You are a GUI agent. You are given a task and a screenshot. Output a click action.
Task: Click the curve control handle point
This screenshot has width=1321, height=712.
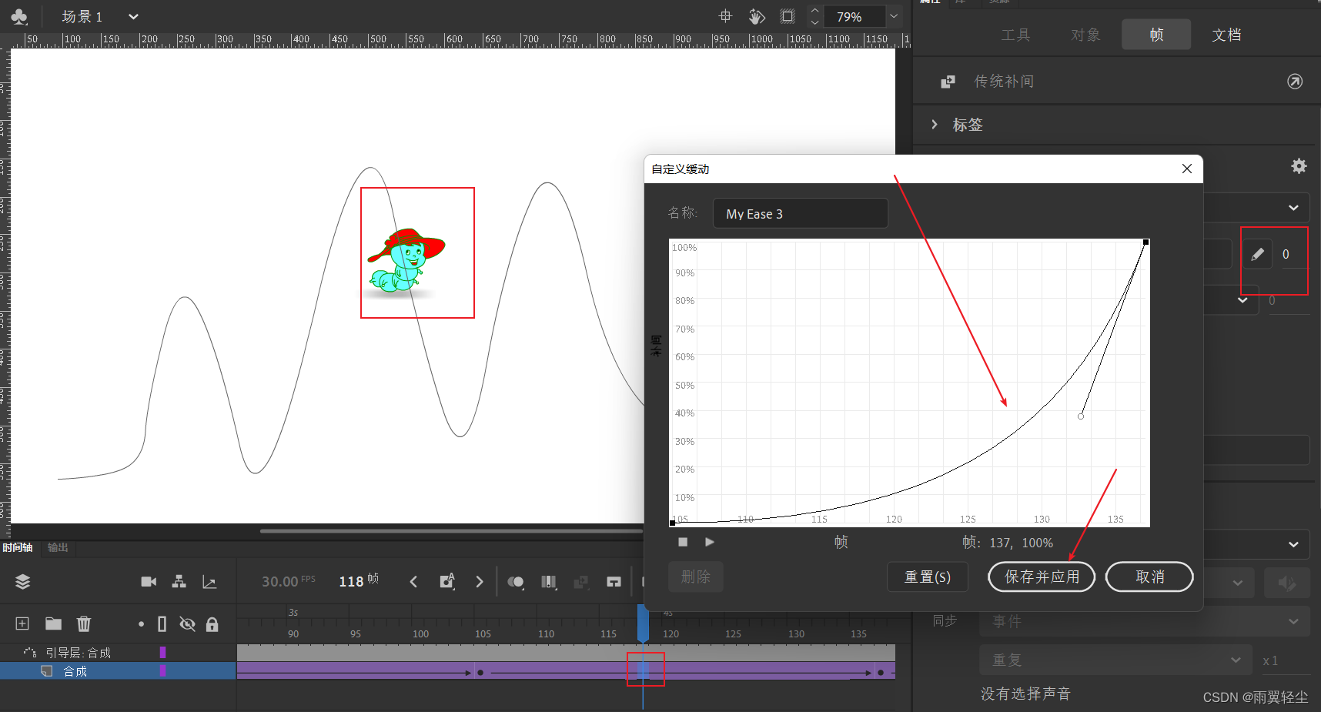[1081, 416]
